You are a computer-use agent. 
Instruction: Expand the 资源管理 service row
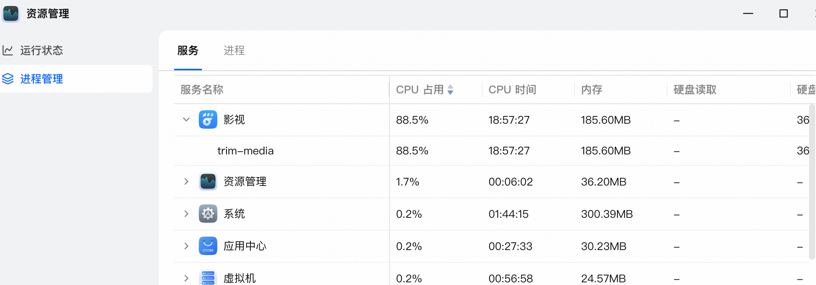tap(186, 182)
